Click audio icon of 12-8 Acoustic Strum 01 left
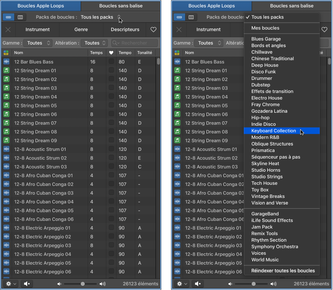 pos(6,149)
